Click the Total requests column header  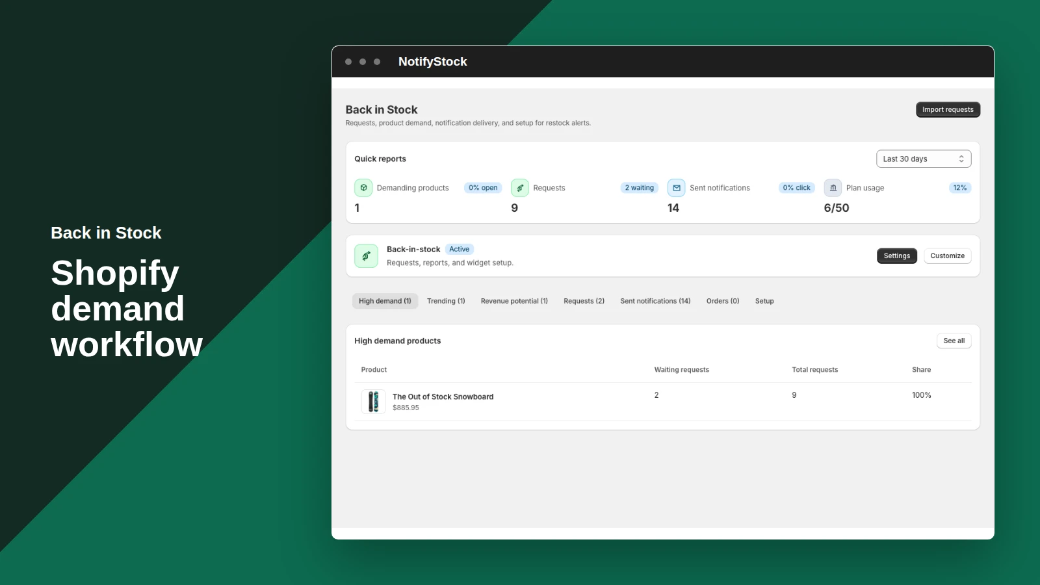pyautogui.click(x=814, y=370)
